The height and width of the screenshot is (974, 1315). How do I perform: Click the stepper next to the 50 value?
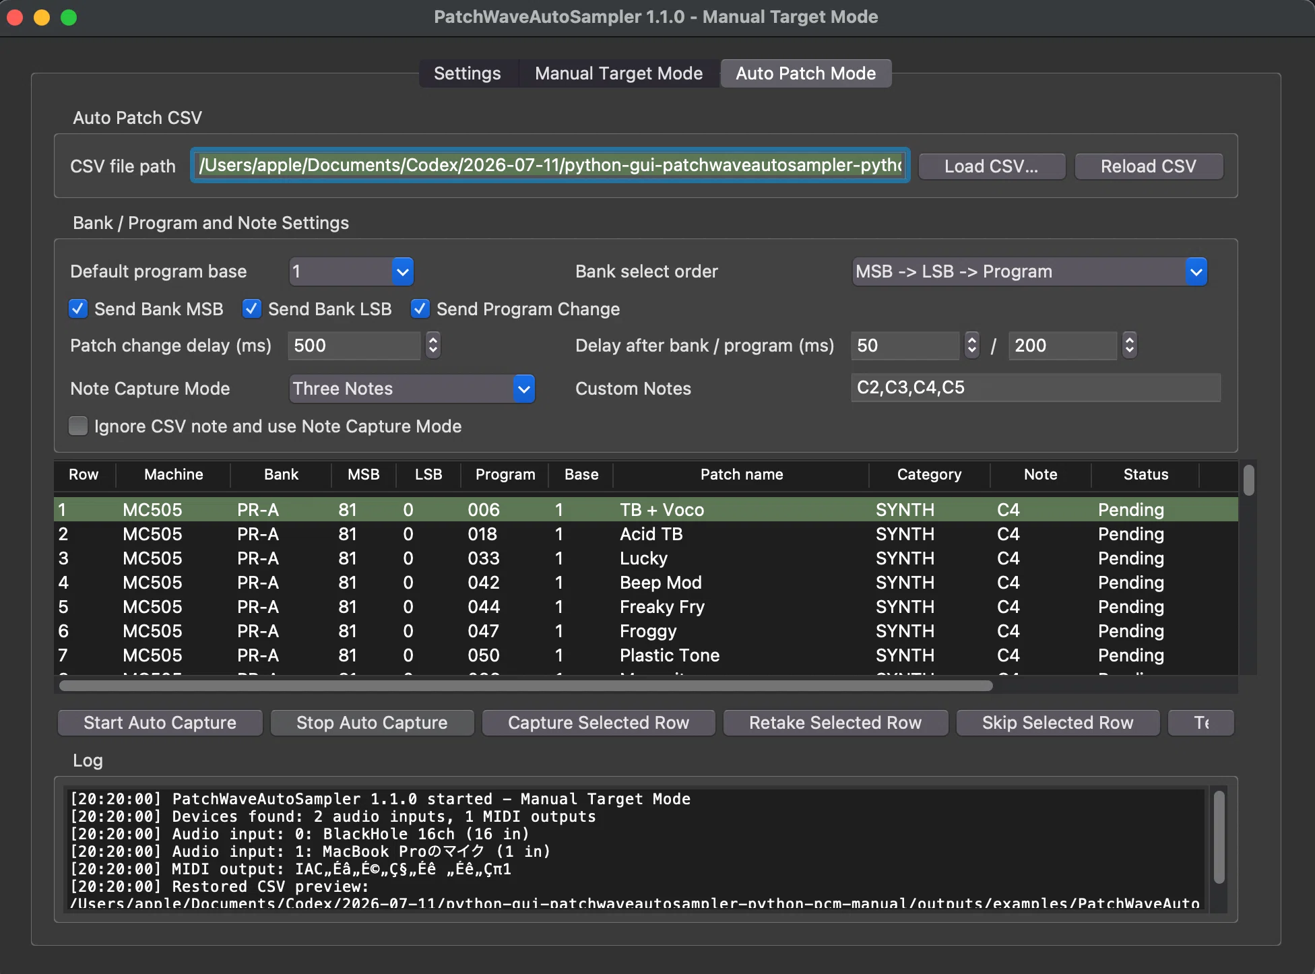(x=971, y=346)
